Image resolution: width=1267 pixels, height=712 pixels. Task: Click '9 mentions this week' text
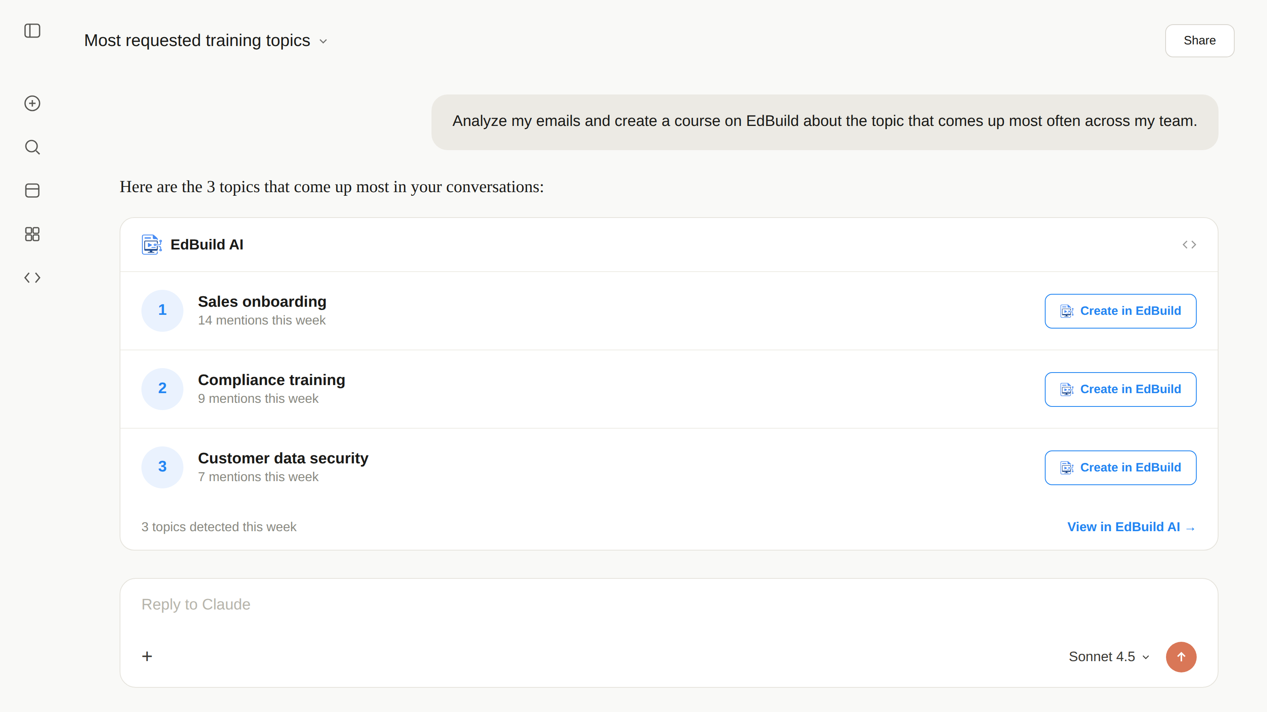258,398
